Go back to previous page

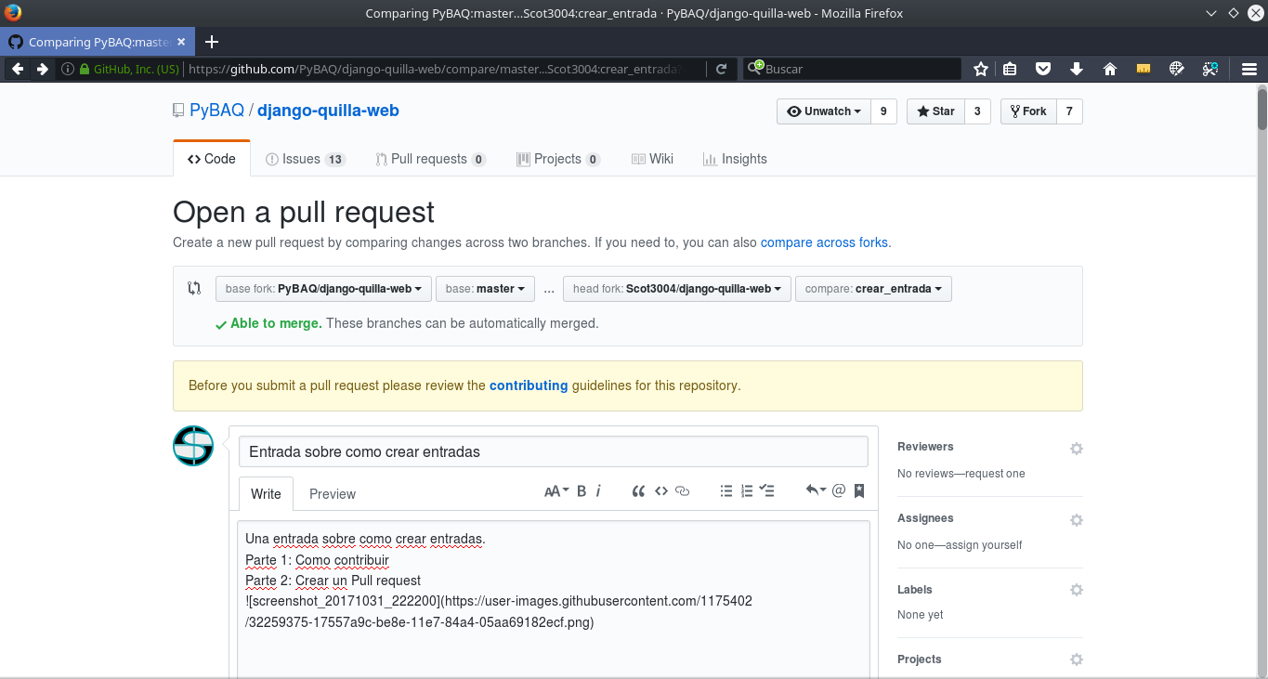[x=18, y=69]
